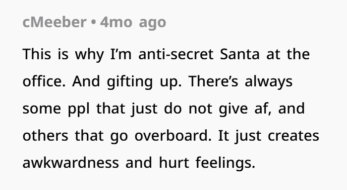Click the word "Santa" in the comment
This screenshot has width=347, height=190.
[239, 54]
